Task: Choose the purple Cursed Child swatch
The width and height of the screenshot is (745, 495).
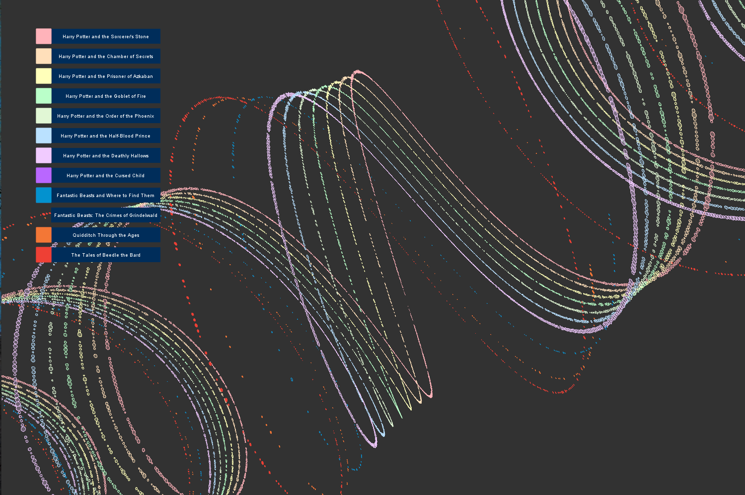Action: coord(44,175)
